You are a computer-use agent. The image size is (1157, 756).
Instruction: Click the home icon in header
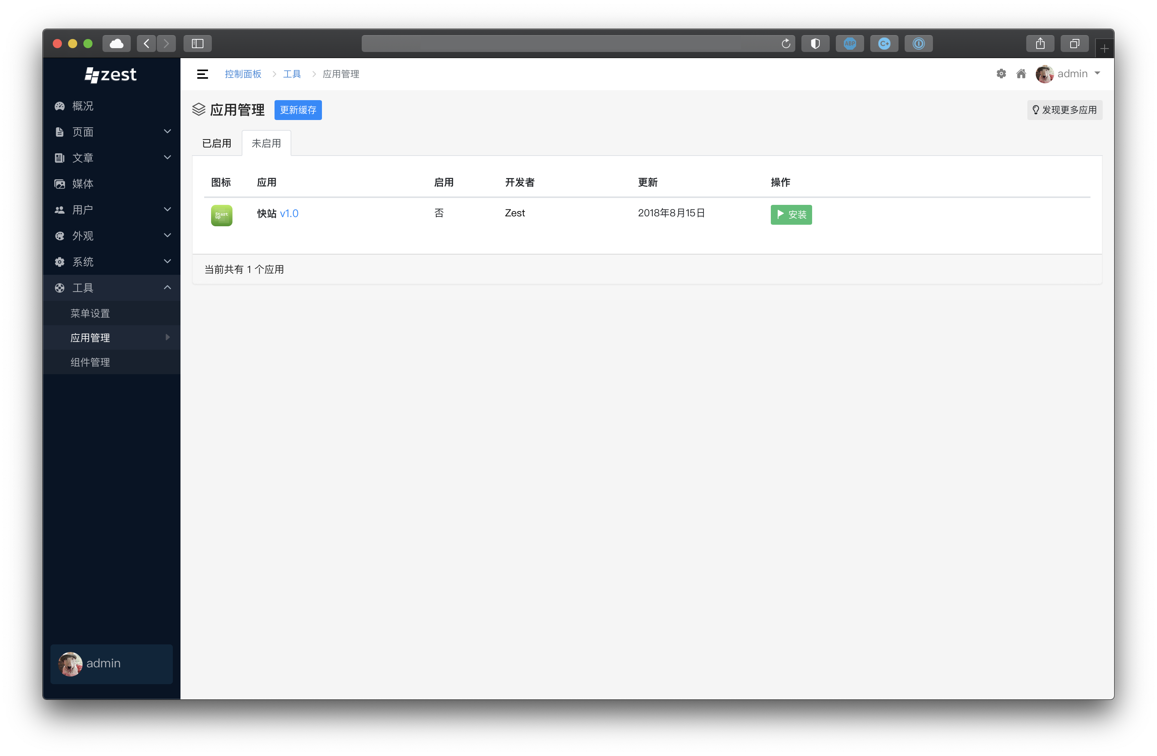pos(1021,74)
